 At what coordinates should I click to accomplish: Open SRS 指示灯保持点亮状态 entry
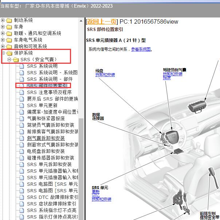[52, 217]
